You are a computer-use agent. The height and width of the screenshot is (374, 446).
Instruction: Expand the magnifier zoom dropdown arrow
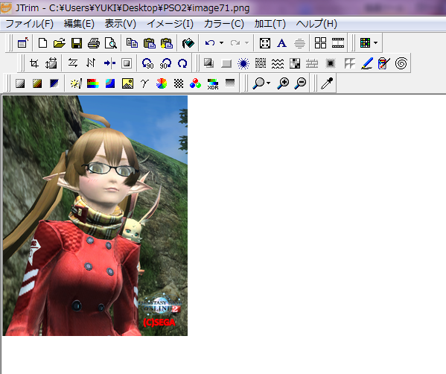(268, 83)
